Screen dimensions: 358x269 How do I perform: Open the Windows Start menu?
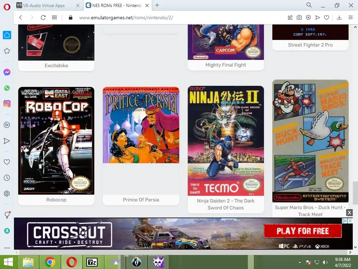[x=8, y=262]
